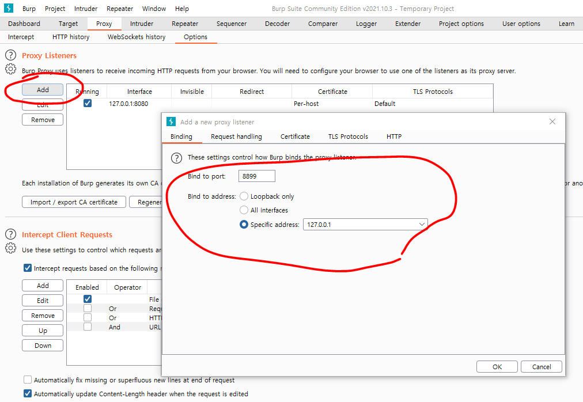583x402 pixels.
Task: Click Operator column header in rules table
Action: pyautogui.click(x=127, y=287)
